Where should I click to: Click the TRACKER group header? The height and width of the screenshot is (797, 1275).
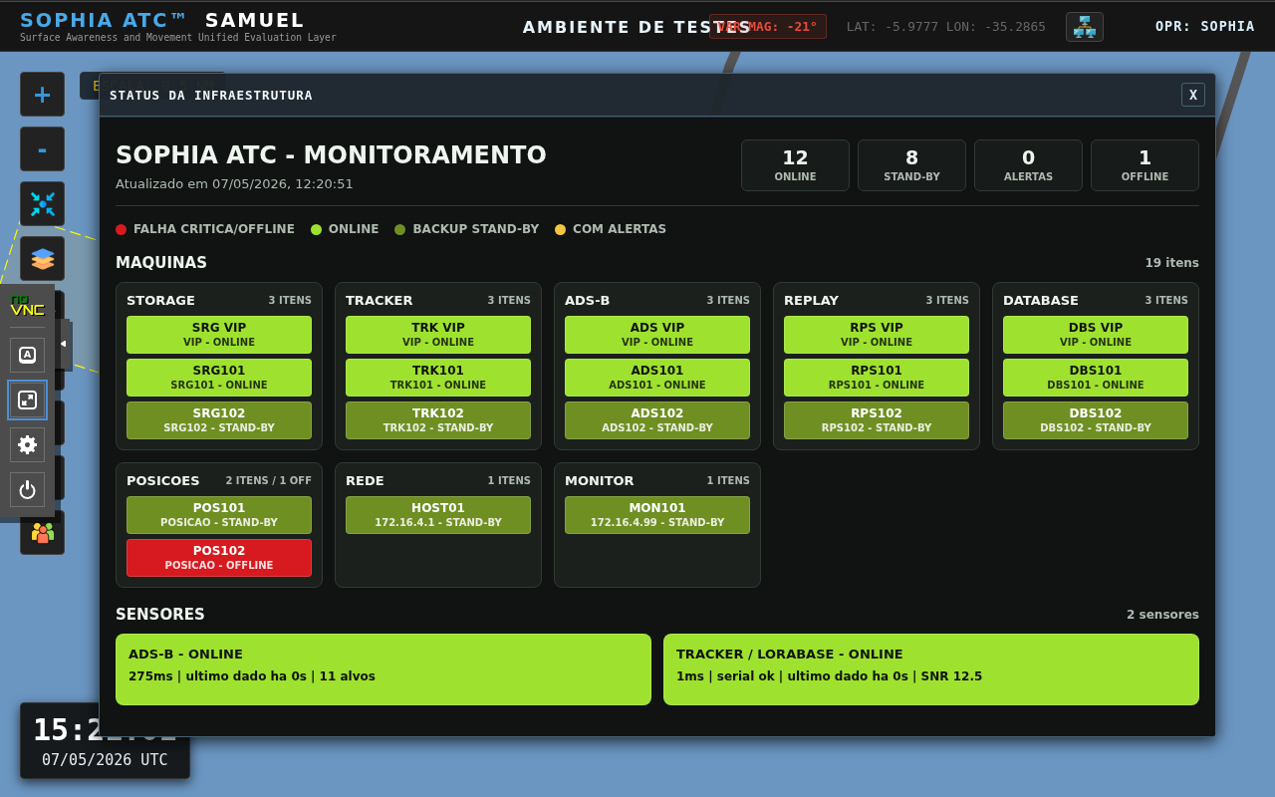(379, 300)
